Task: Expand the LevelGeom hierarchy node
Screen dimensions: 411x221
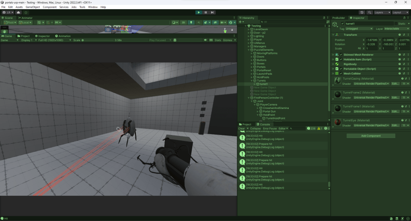Action: tap(249, 29)
